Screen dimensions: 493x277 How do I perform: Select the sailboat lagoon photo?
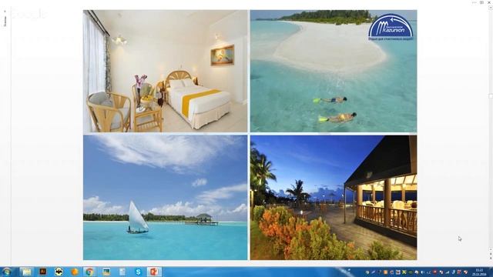[x=165, y=198]
